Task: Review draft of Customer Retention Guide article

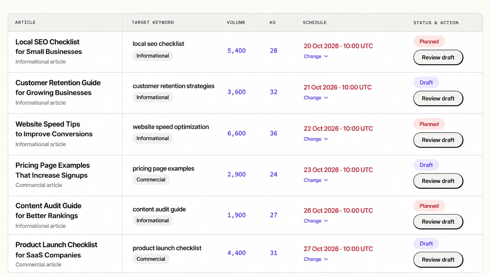Action: [x=438, y=99]
